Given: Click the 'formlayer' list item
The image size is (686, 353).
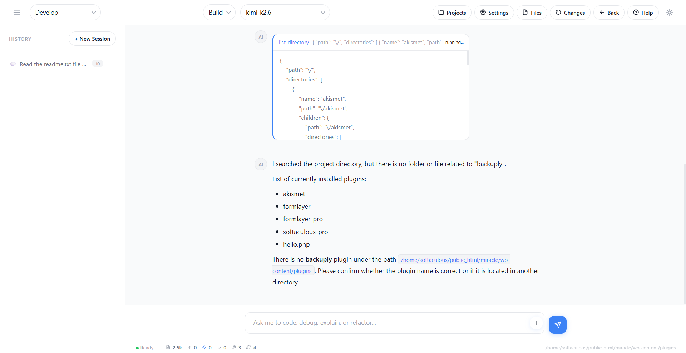Looking at the screenshot, I should [x=297, y=207].
